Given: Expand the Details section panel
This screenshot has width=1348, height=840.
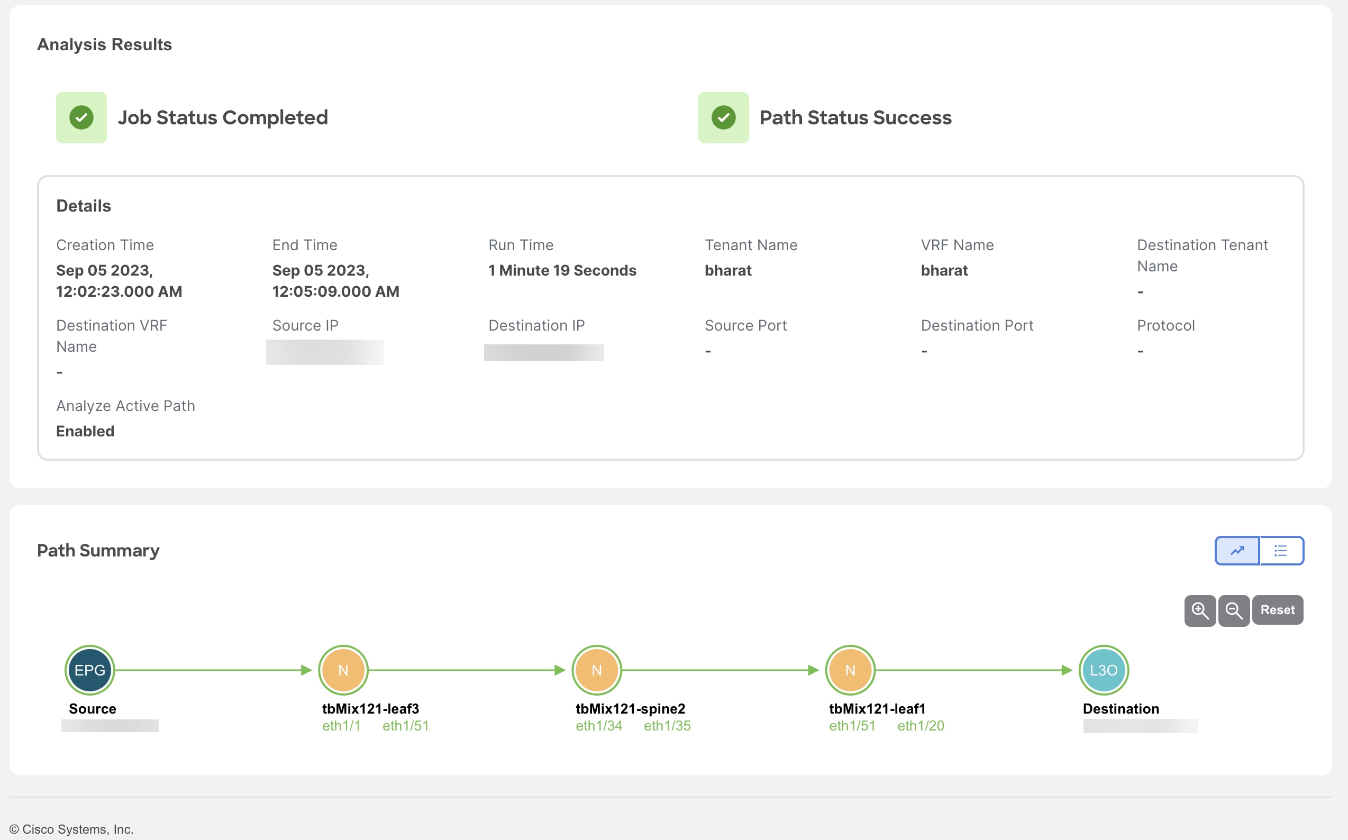Looking at the screenshot, I should (x=83, y=204).
